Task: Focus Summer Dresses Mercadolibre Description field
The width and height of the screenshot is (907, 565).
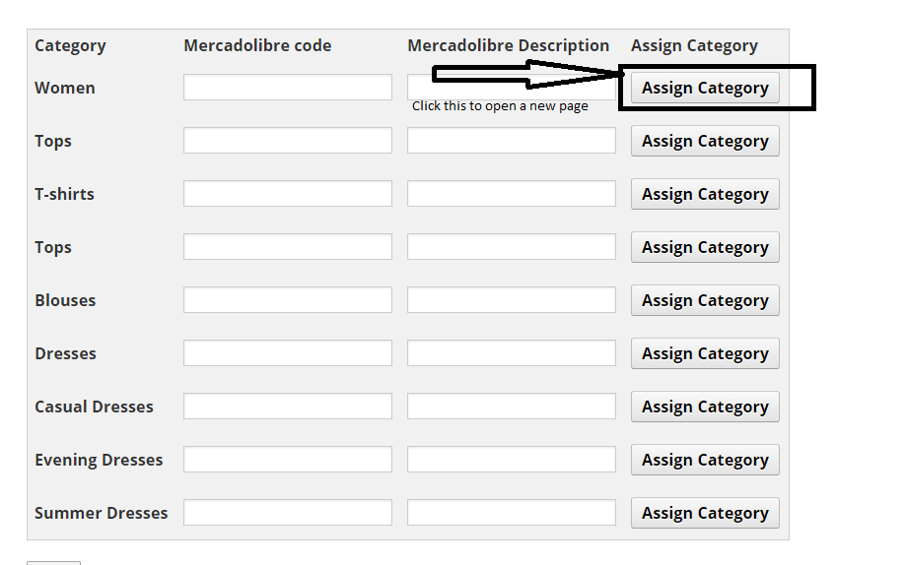Action: click(512, 513)
